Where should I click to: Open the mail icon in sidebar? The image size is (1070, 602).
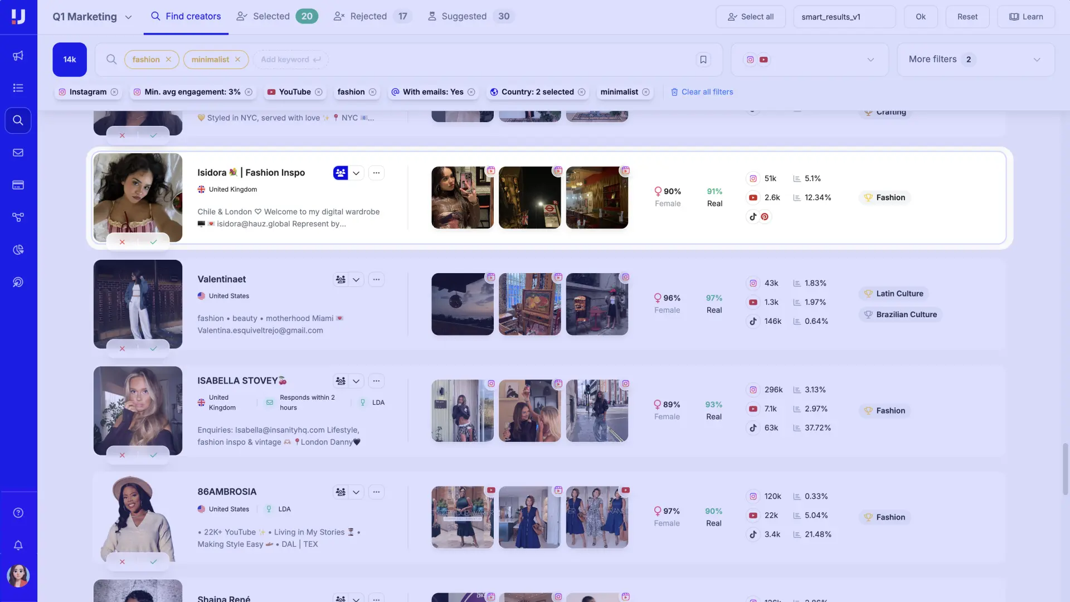(18, 153)
